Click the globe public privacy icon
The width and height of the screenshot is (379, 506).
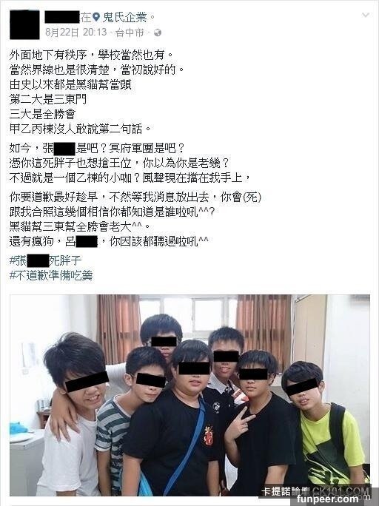point(158,33)
